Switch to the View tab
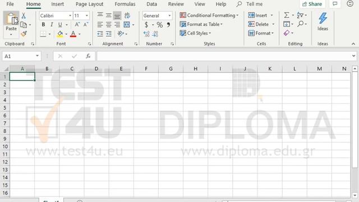This screenshot has width=359, height=202. pyautogui.click(x=200, y=4)
